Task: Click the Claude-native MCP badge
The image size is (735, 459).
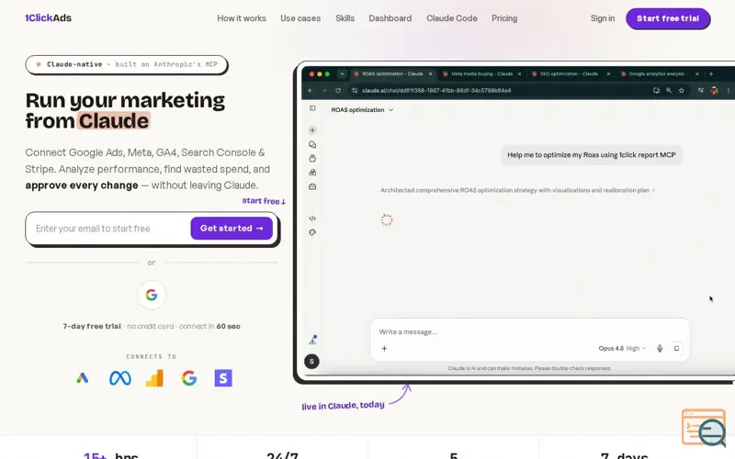Action: (x=126, y=64)
